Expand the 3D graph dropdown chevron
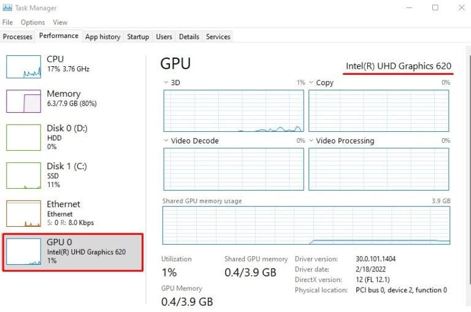Screen dimensions: 471x312 (x=166, y=83)
